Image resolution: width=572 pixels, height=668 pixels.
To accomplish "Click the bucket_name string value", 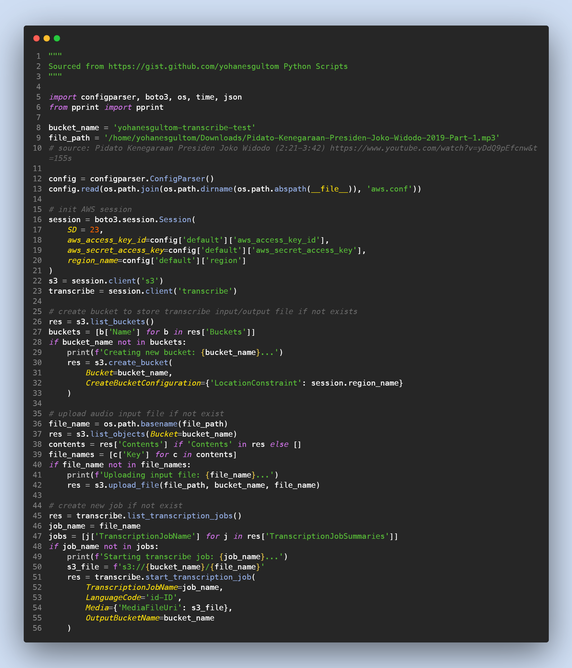I will (x=184, y=128).
